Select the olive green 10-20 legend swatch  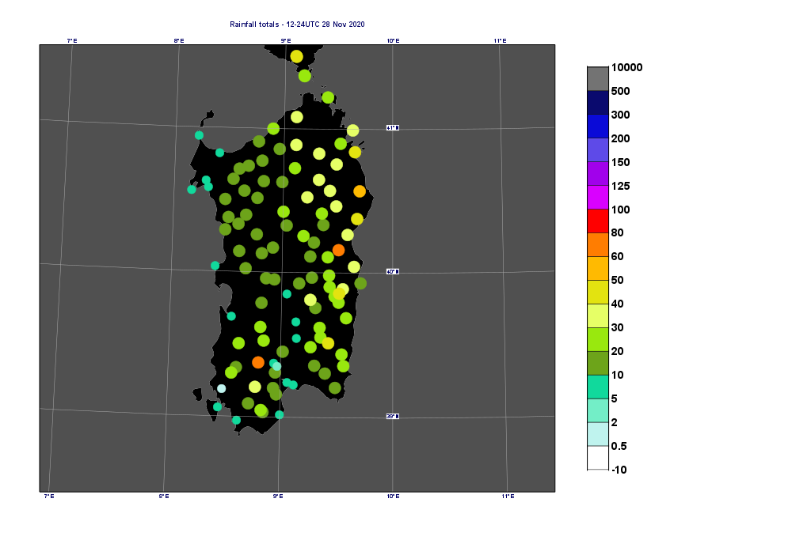[x=597, y=363]
